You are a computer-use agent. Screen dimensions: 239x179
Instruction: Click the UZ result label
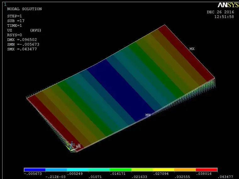pyautogui.click(x=9, y=30)
